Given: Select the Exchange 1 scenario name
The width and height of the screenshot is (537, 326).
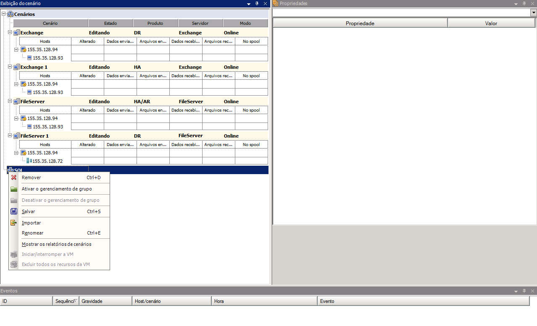Looking at the screenshot, I should [x=34, y=67].
